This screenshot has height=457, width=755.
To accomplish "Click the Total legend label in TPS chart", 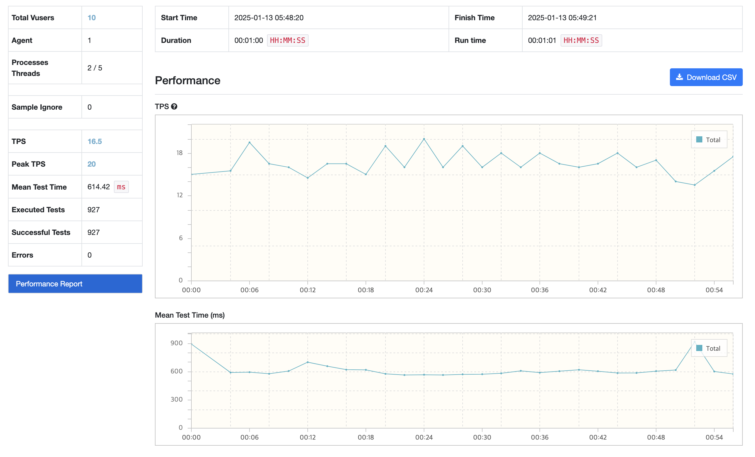I will pyautogui.click(x=713, y=140).
